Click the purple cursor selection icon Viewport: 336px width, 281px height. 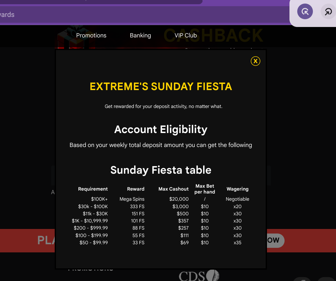coord(305,12)
